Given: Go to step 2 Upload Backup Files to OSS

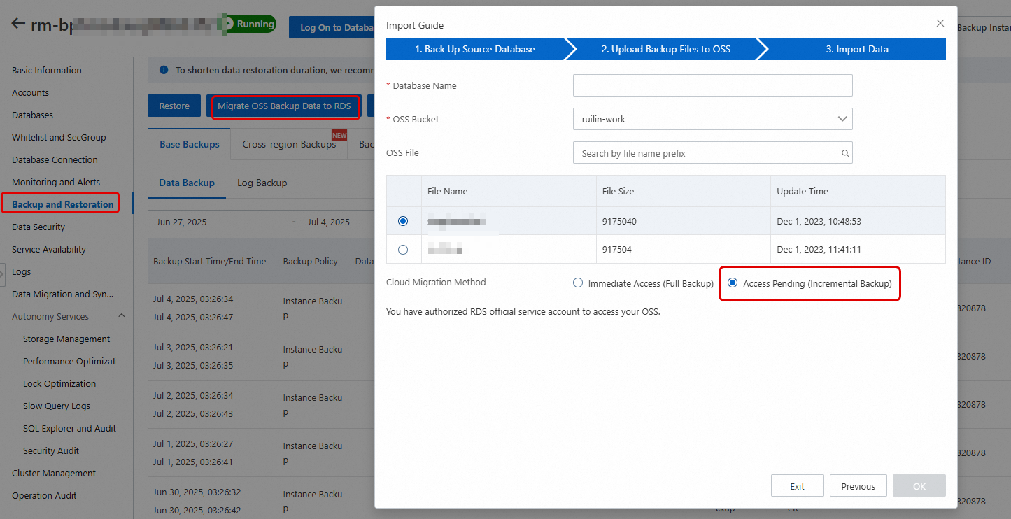Looking at the screenshot, I should pyautogui.click(x=665, y=49).
